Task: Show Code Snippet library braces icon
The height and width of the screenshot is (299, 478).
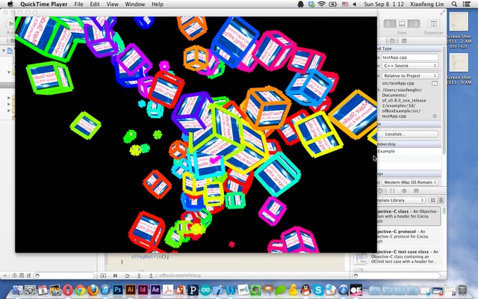Action: click(x=392, y=191)
